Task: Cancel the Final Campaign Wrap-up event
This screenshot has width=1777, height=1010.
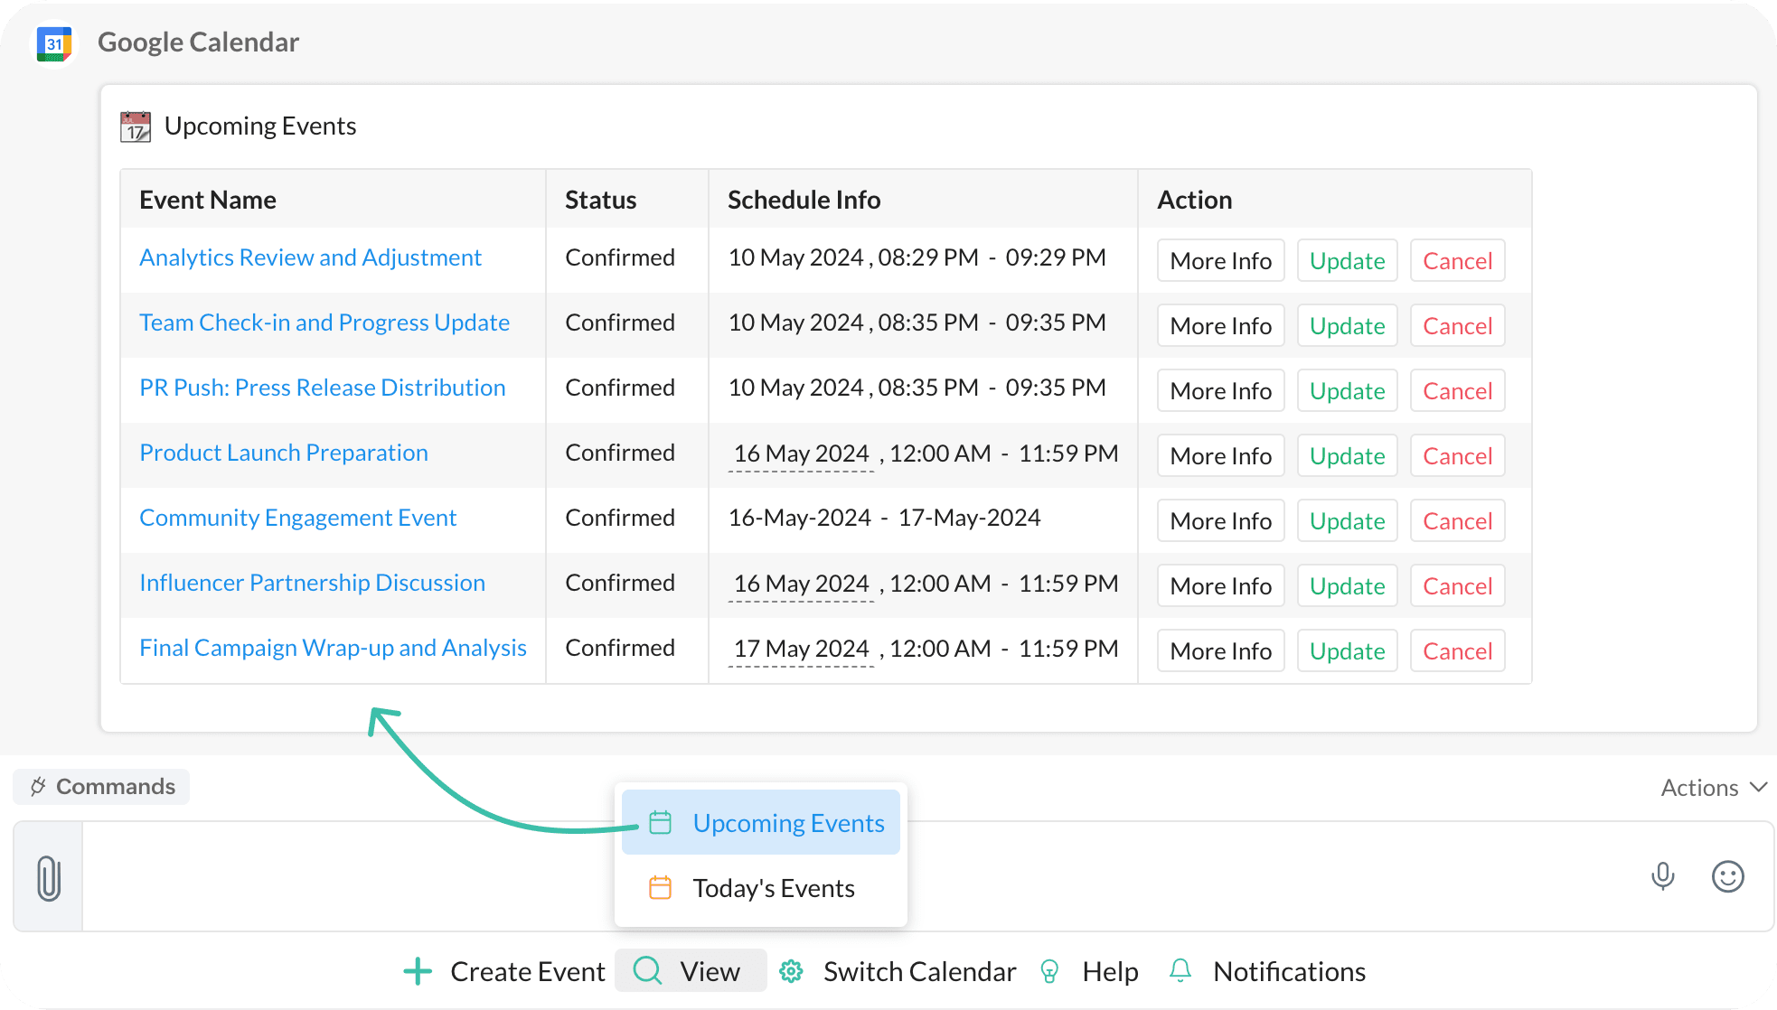Action: pos(1457,651)
